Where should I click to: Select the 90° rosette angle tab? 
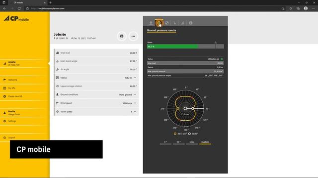tap(179, 142)
